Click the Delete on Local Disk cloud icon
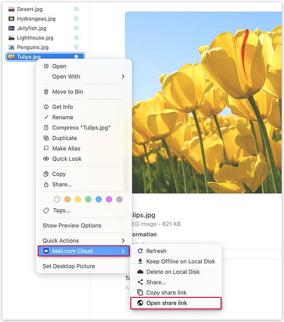Screen dimensions: 284x322 (140, 272)
